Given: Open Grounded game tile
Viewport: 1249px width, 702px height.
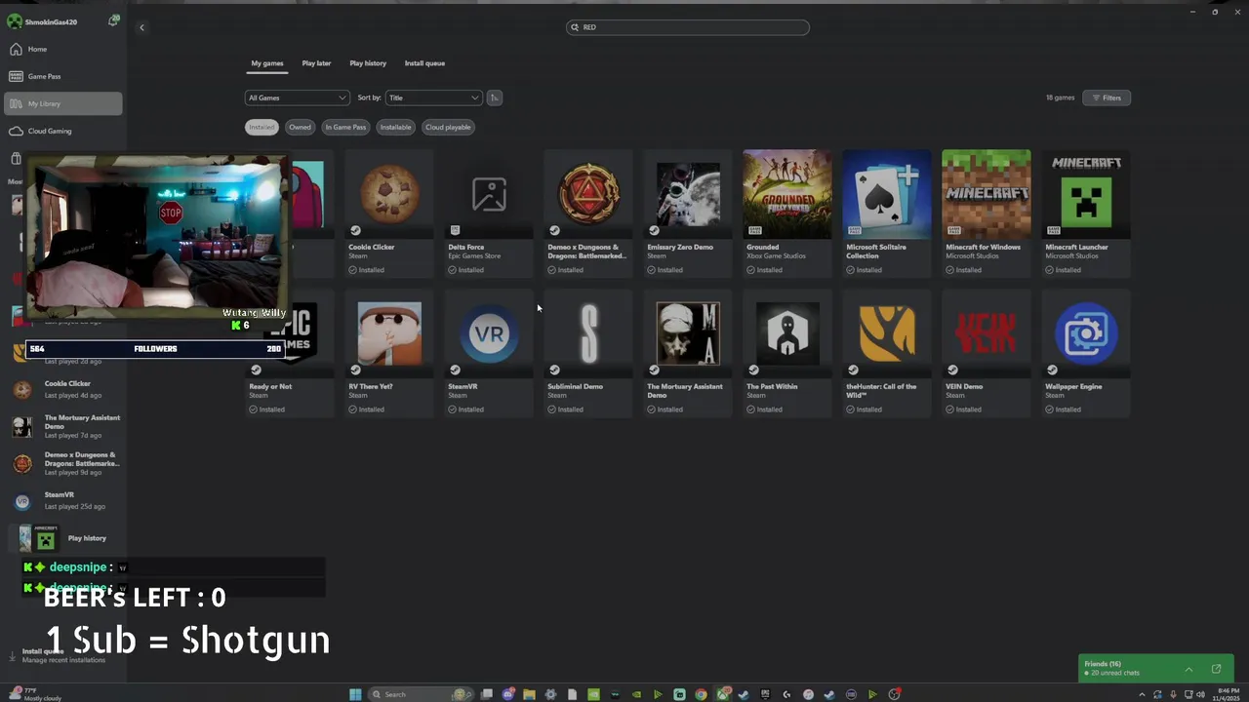Looking at the screenshot, I should click(x=787, y=214).
